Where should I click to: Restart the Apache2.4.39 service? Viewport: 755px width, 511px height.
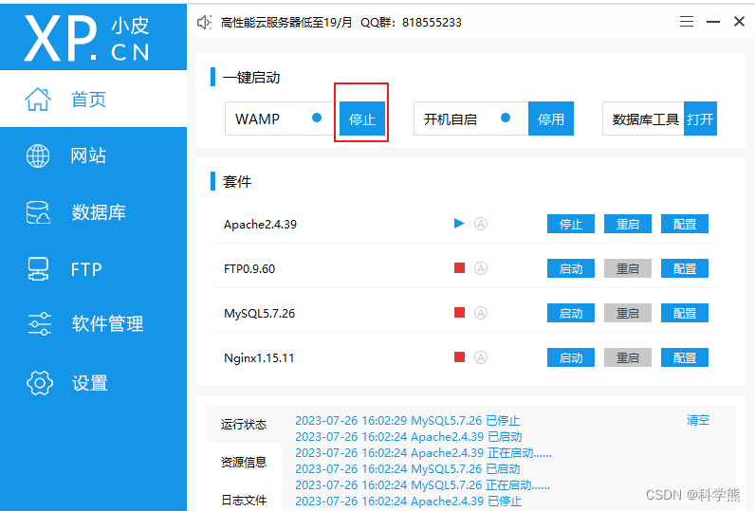(x=627, y=224)
